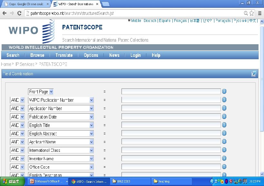This screenshot has height=186, width=264.
Task: Open the Application Number field dropdown
Action: click(x=61, y=108)
